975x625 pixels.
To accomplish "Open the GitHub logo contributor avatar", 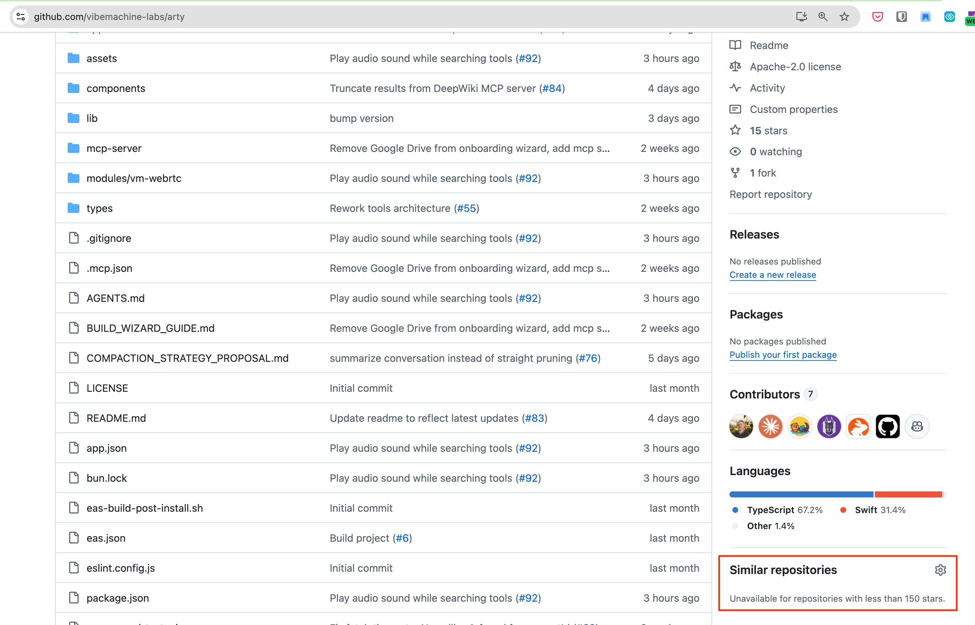I will [887, 426].
